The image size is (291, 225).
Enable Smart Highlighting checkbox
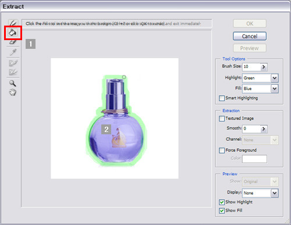[x=222, y=98]
